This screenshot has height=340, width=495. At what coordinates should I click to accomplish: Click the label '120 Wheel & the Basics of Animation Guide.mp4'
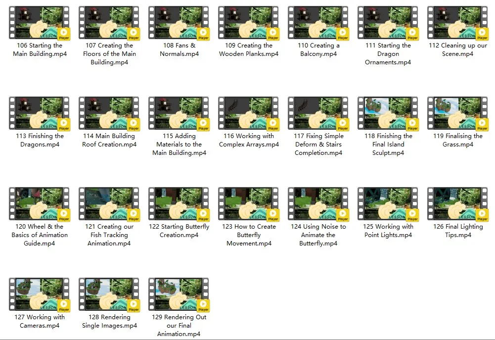(40, 235)
